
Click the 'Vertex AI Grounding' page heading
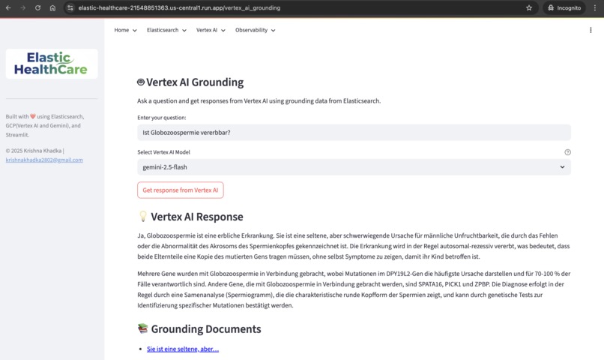click(x=195, y=82)
